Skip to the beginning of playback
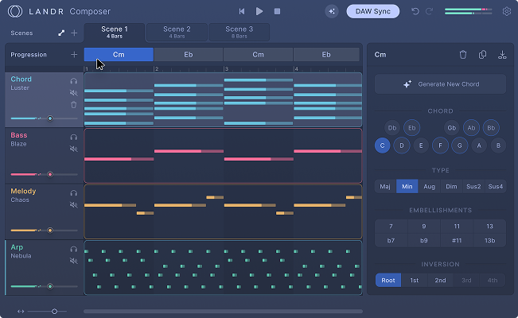The width and height of the screenshot is (518, 318). [242, 11]
